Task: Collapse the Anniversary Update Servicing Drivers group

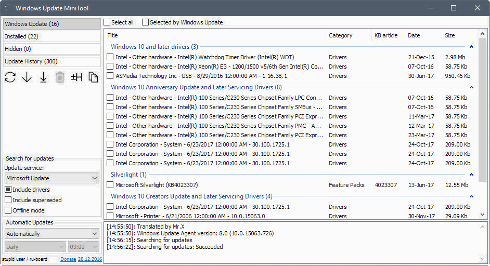Action: (472, 87)
